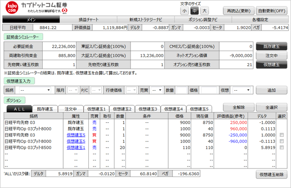Click the 評価損益 value 1,119,884円
Image resolution: width=291 pixels, height=188 pixels.
tap(115, 28)
